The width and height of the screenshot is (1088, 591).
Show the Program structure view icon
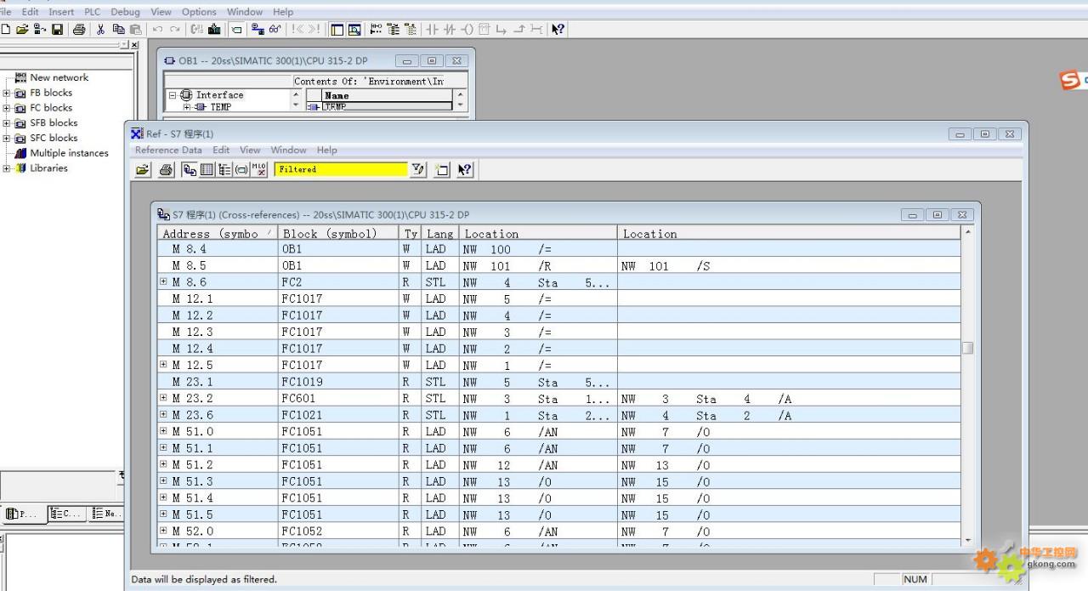[x=224, y=169]
